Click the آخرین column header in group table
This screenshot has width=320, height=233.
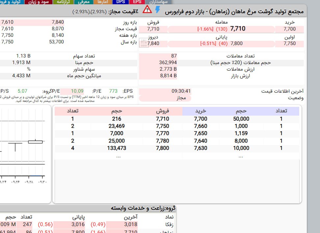[x=131, y=217]
